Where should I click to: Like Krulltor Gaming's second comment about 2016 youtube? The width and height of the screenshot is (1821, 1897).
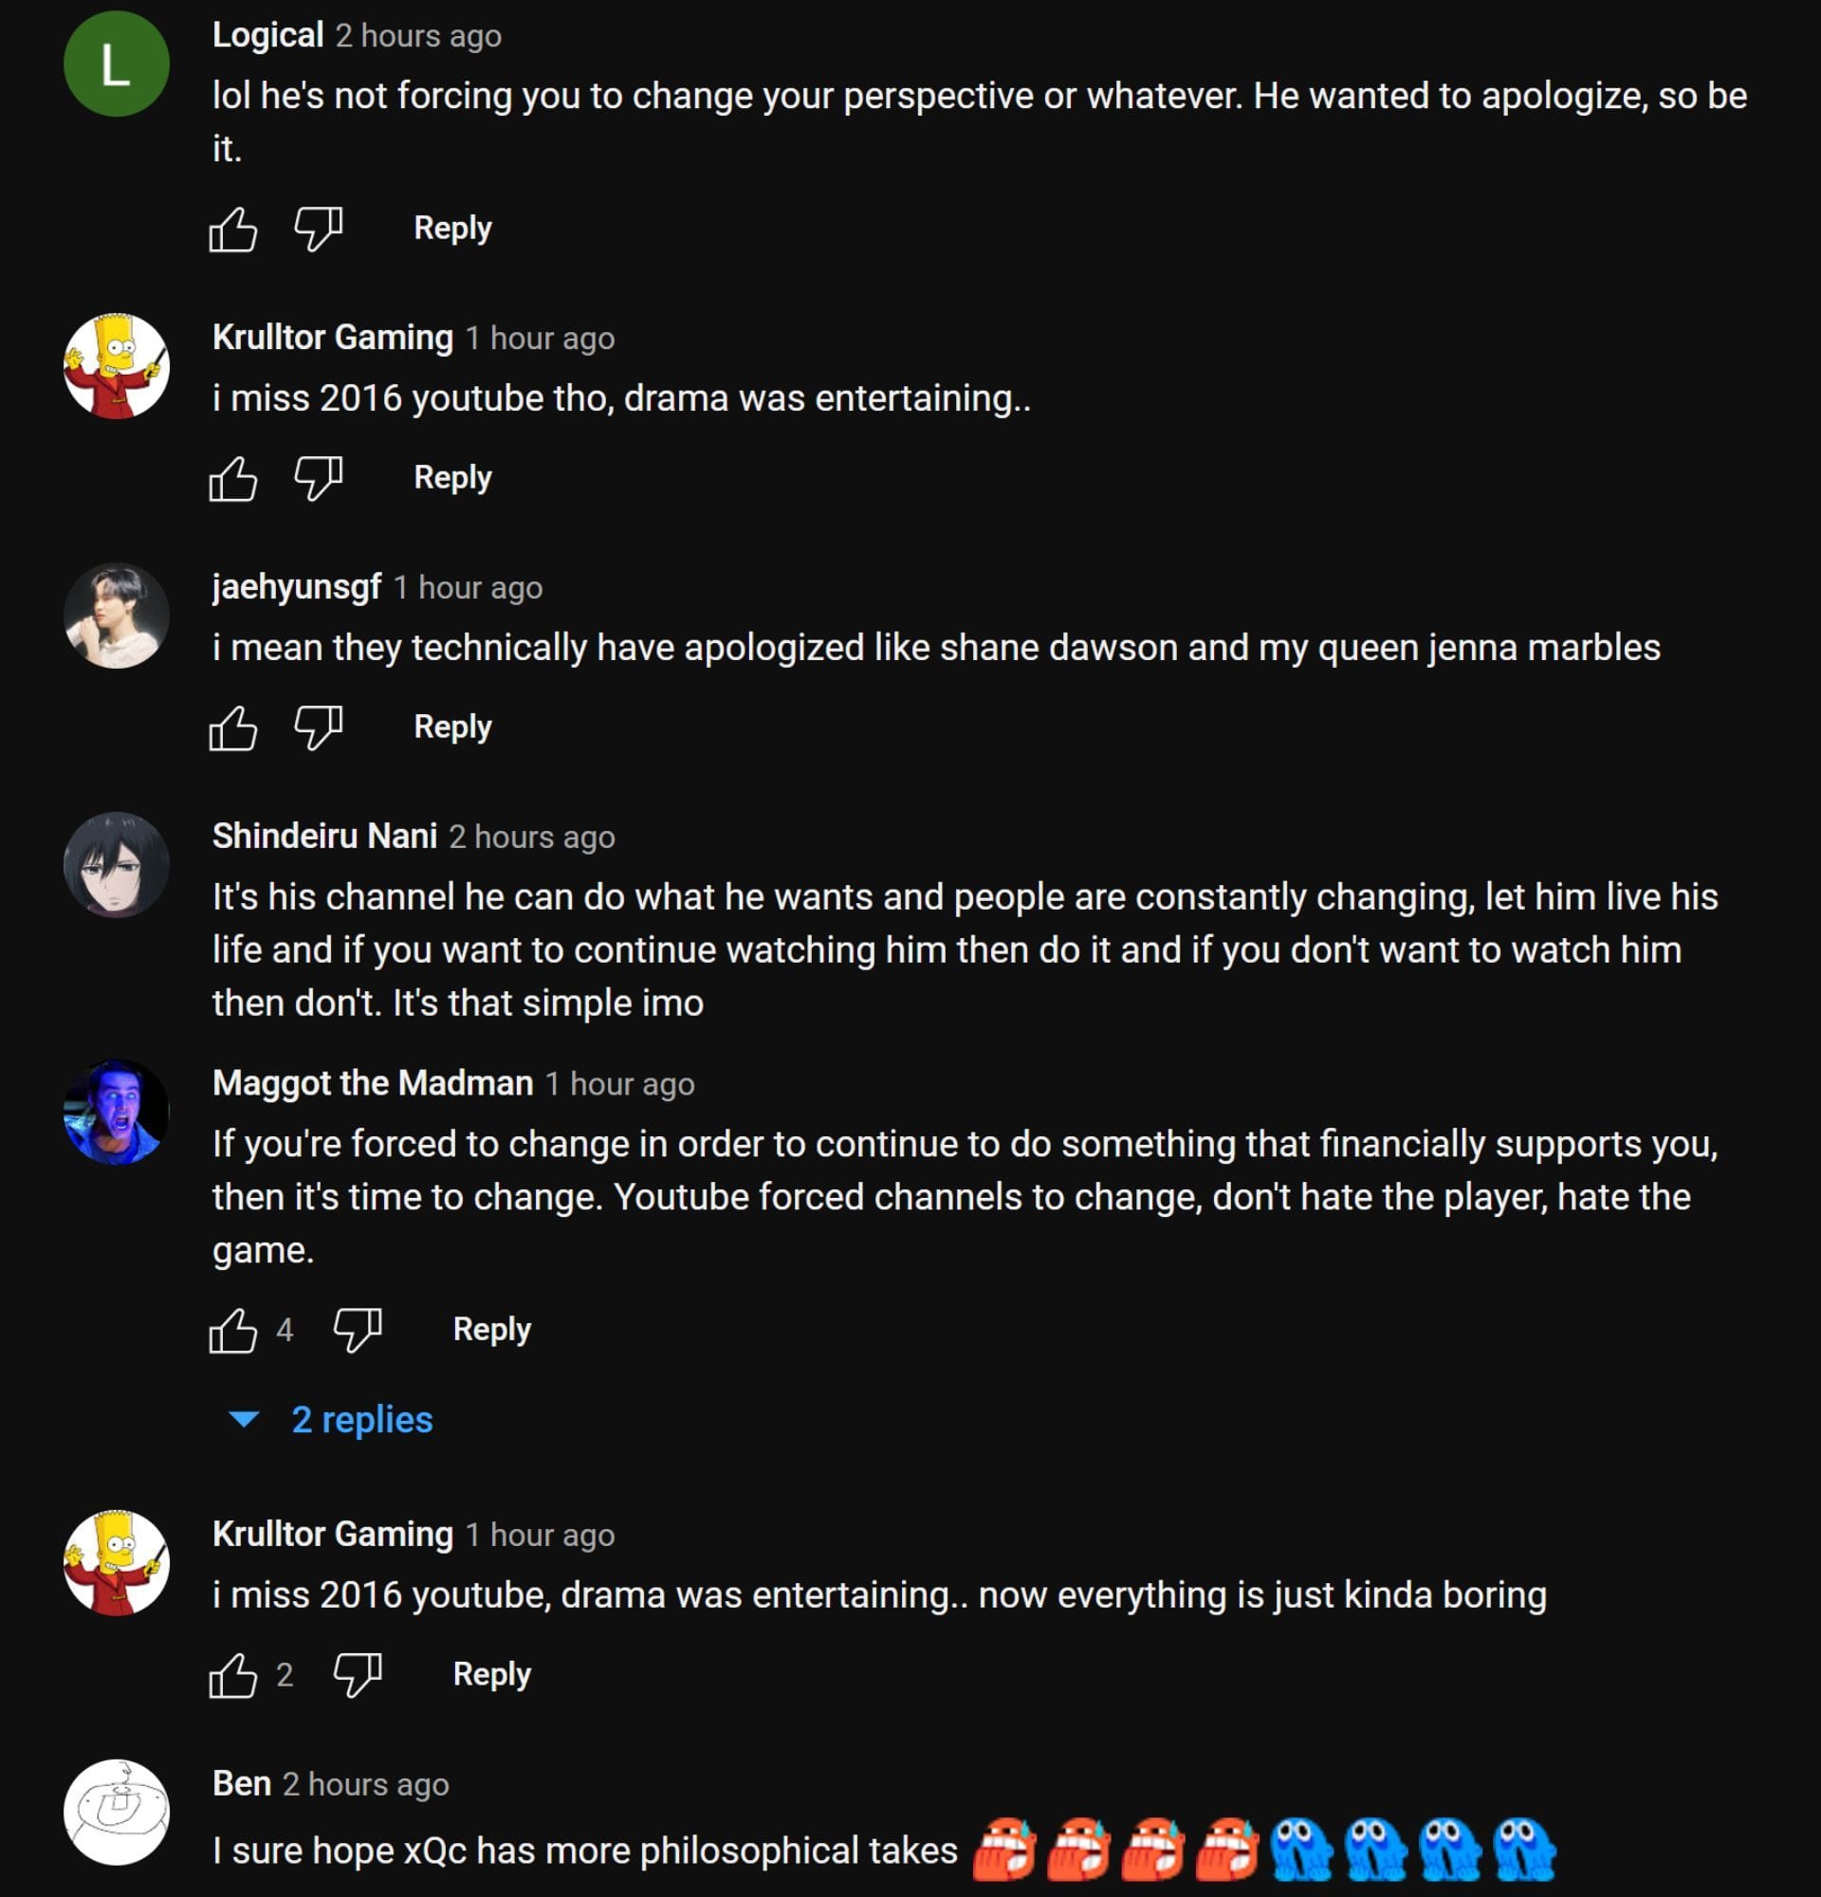232,1674
